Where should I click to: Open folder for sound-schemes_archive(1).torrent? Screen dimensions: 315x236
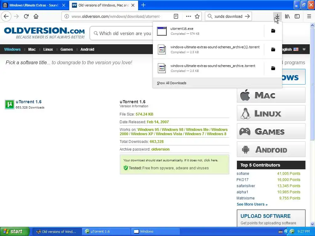[x=273, y=49]
